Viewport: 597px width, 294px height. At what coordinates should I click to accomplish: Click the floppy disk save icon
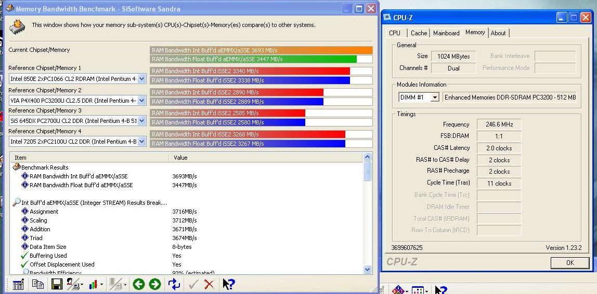(x=57, y=284)
